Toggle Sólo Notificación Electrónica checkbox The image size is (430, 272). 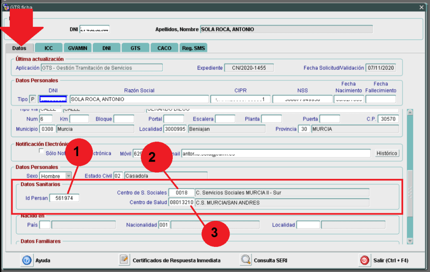pyautogui.click(x=41, y=151)
